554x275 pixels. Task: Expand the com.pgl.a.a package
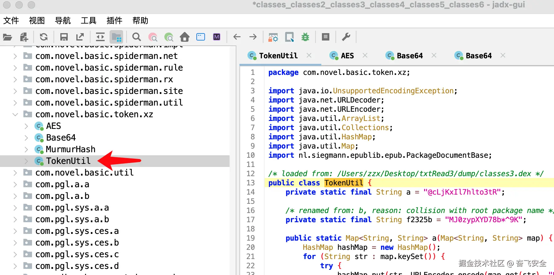coord(15,184)
